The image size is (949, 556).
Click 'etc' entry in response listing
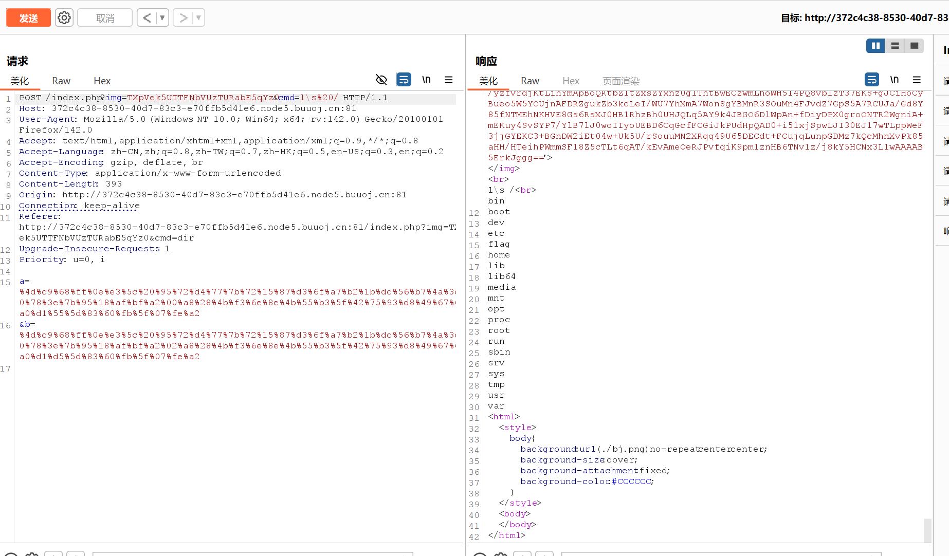496,233
